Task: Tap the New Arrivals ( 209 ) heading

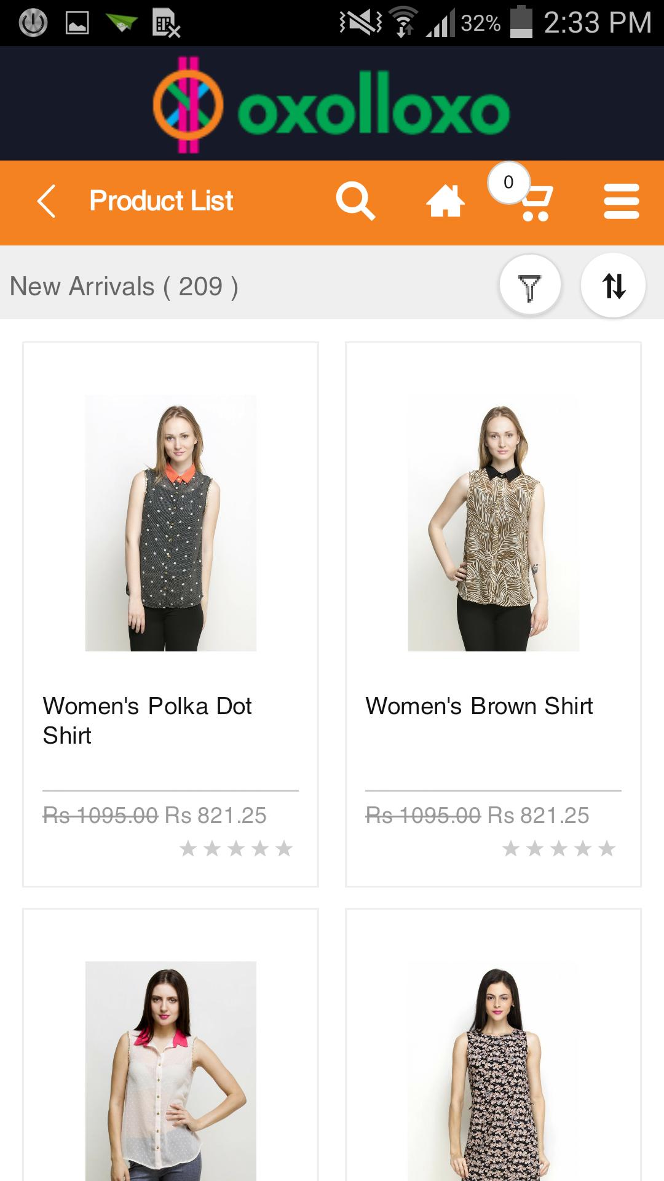Action: click(124, 287)
